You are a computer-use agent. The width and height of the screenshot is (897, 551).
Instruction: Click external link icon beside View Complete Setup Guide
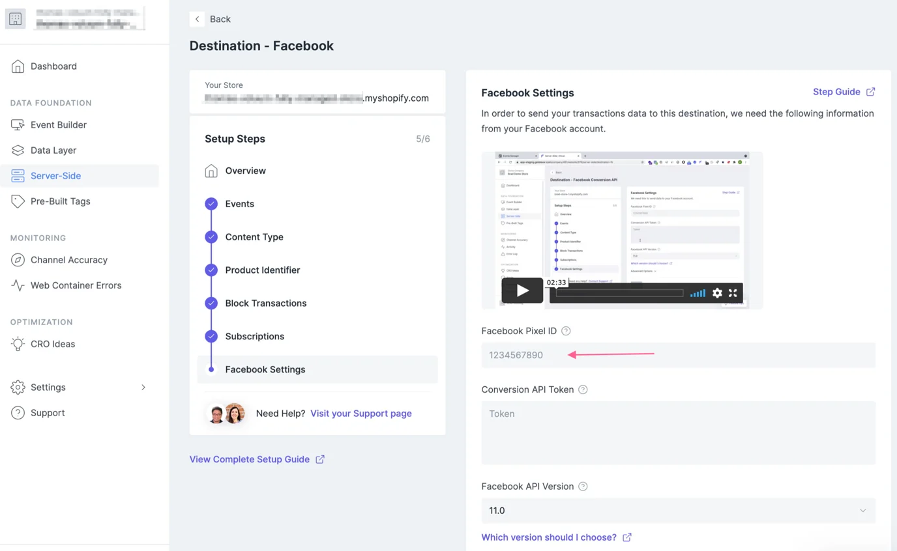tap(320, 459)
